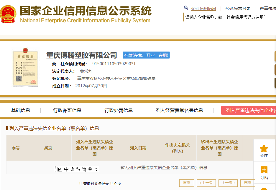Click the star 关注 follow icon
Image resolution: width=276 pixels, height=190 pixels.
[x=264, y=149]
